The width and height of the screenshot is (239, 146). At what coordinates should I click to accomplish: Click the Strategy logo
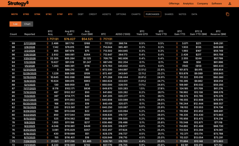point(20,3)
